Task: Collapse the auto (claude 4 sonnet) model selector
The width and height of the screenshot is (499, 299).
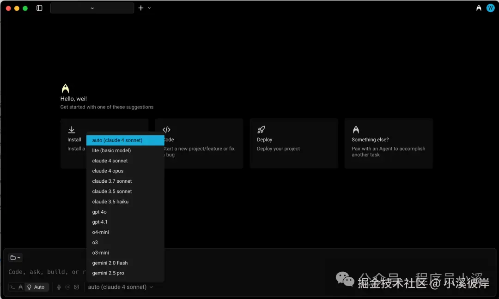Action: (120, 287)
